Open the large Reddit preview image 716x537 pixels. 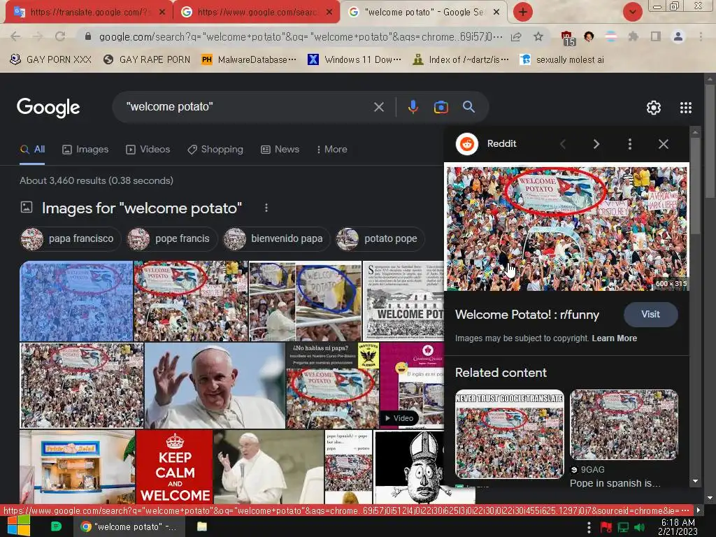(x=566, y=229)
